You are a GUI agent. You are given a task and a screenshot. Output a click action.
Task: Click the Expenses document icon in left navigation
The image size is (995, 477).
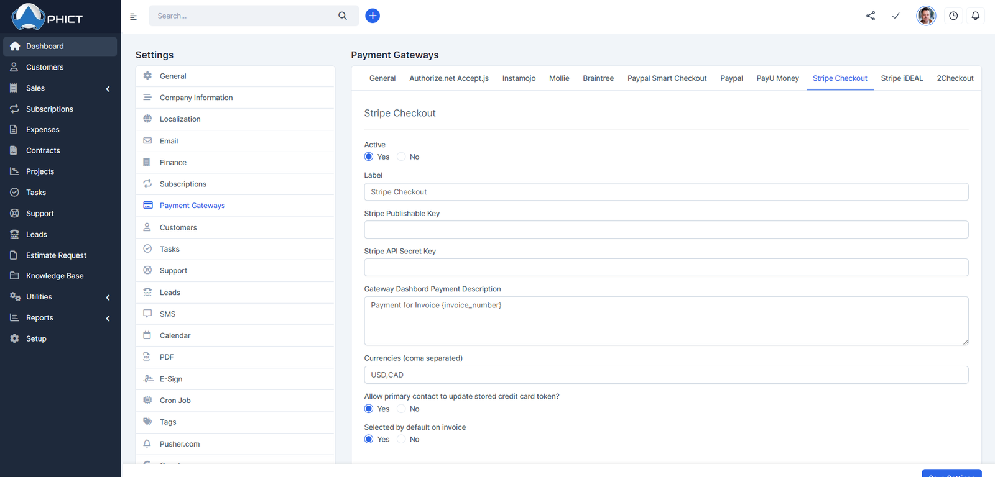tap(14, 130)
